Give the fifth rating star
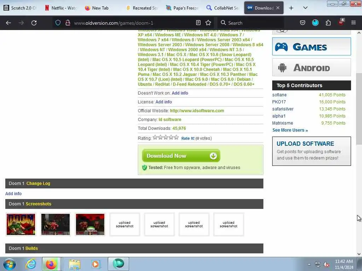 tap(176, 138)
